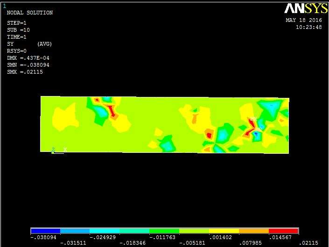
Task: Click the yellow legend color band
Action: (x=224, y=231)
